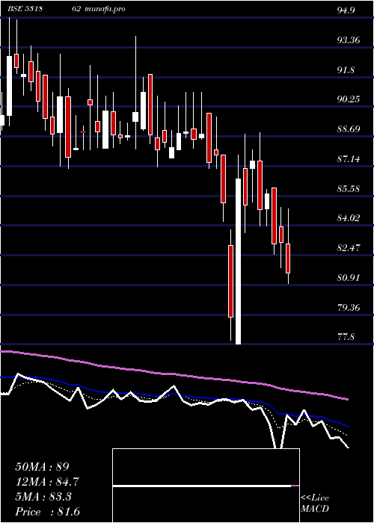374x523 pixels.
Task: Click the 12MA : 84.7 reading
Action: click(x=47, y=482)
